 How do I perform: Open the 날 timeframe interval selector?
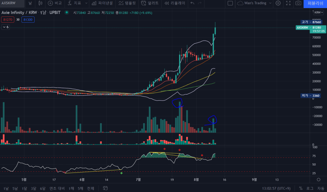coord(30,3)
